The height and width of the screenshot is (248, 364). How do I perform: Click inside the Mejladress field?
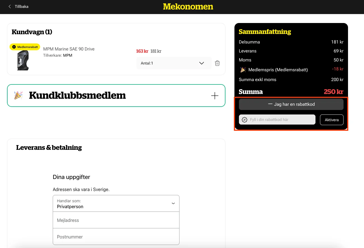pos(116,220)
